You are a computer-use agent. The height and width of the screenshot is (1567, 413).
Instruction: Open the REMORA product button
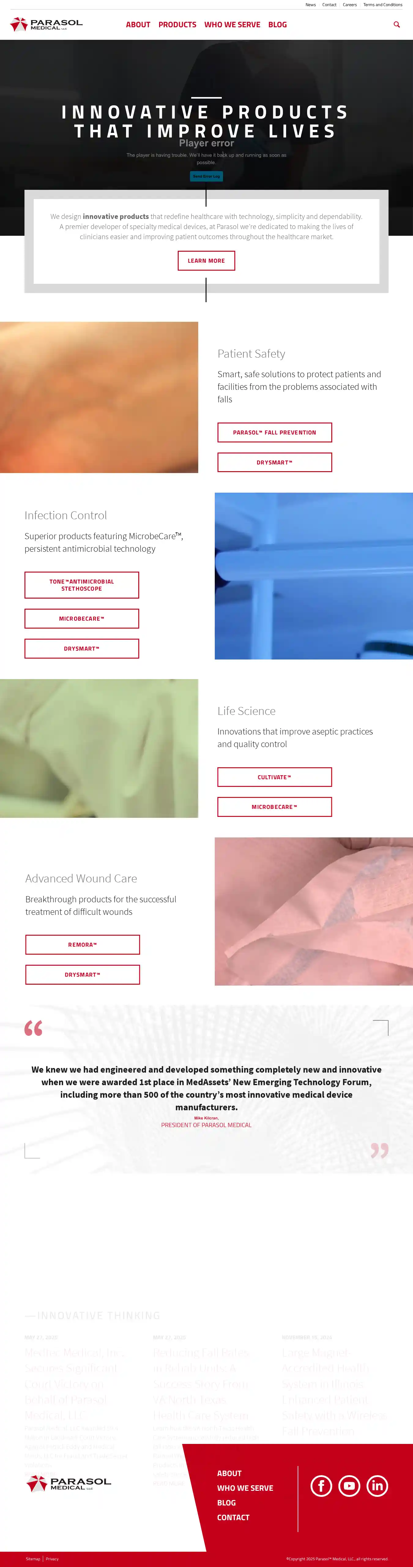point(82,944)
